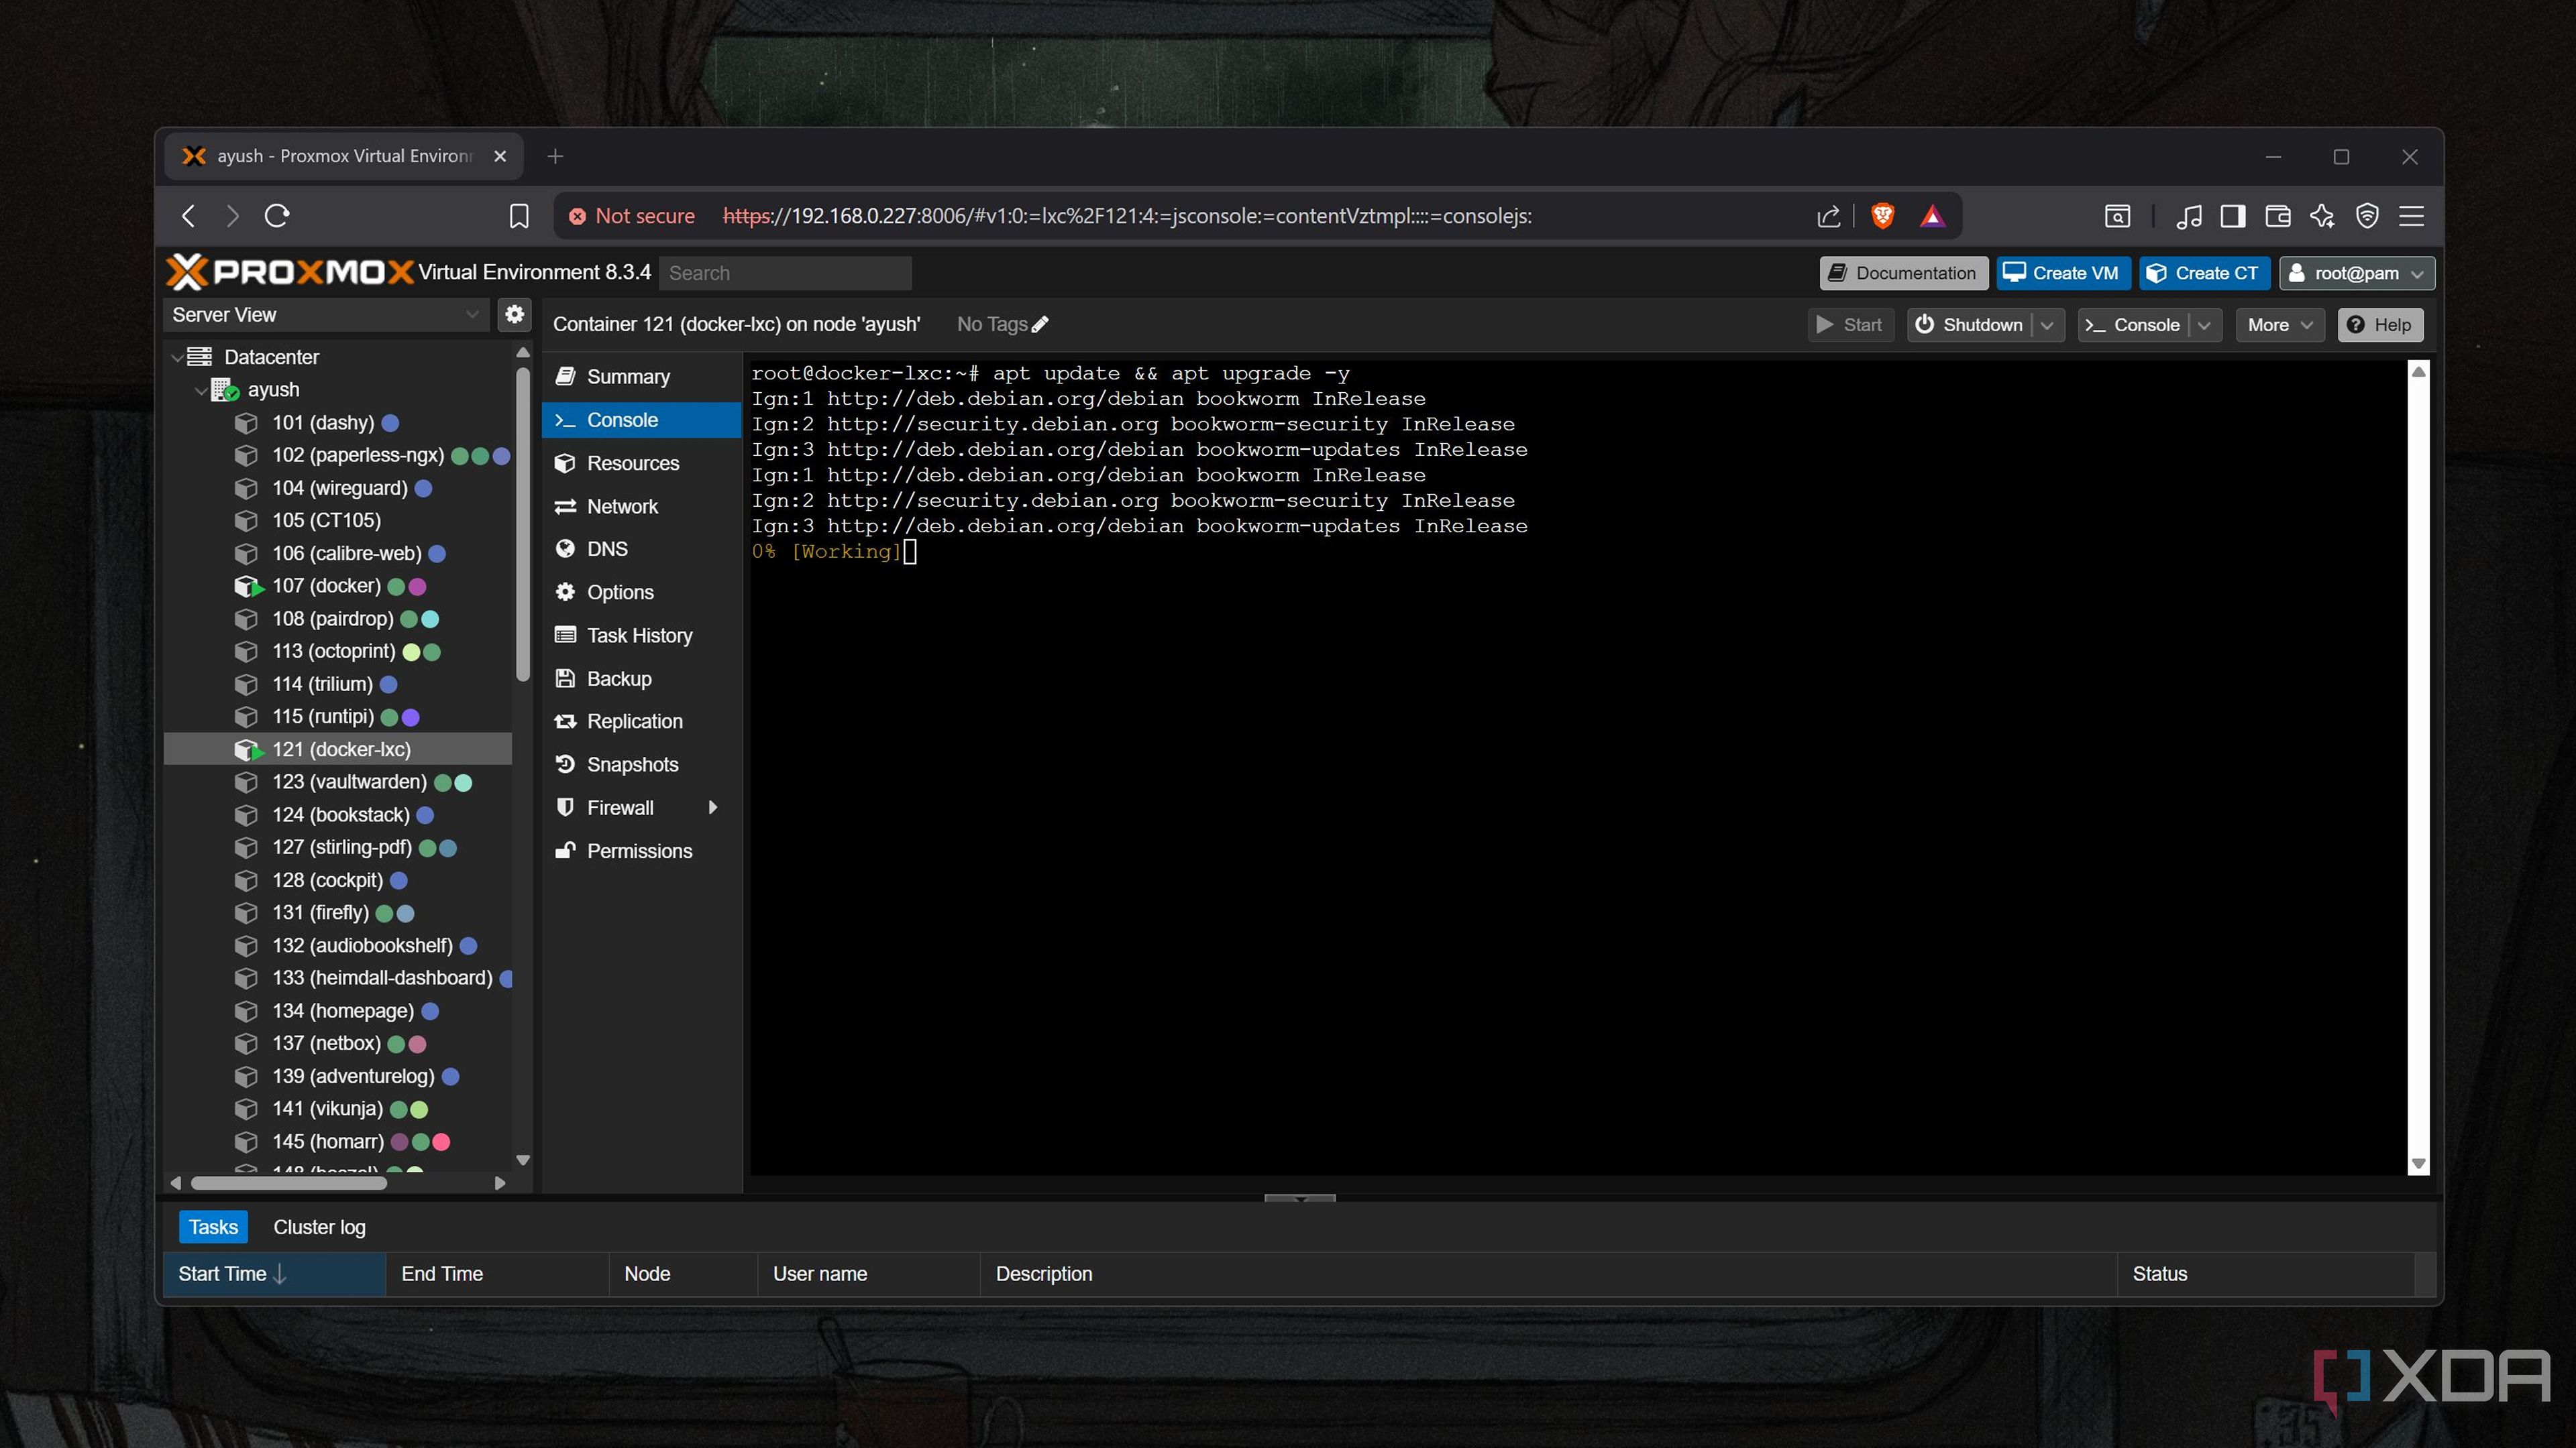Open the Documentation button
Image resolution: width=2576 pixels, height=1448 pixels.
[x=1903, y=273]
